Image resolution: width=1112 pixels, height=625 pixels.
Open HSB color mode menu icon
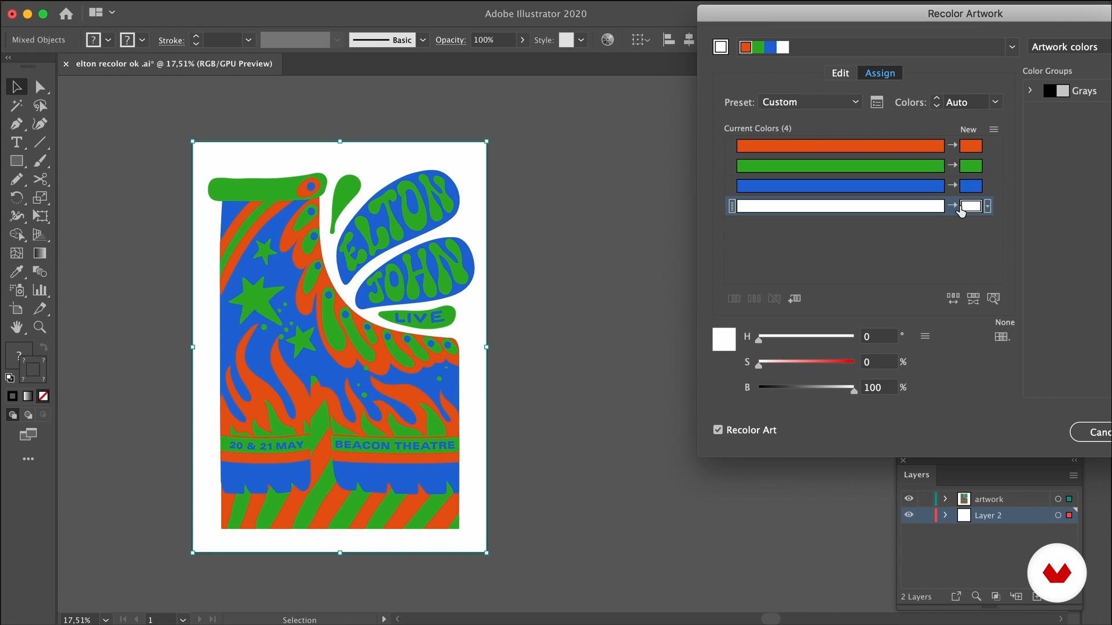tap(925, 336)
